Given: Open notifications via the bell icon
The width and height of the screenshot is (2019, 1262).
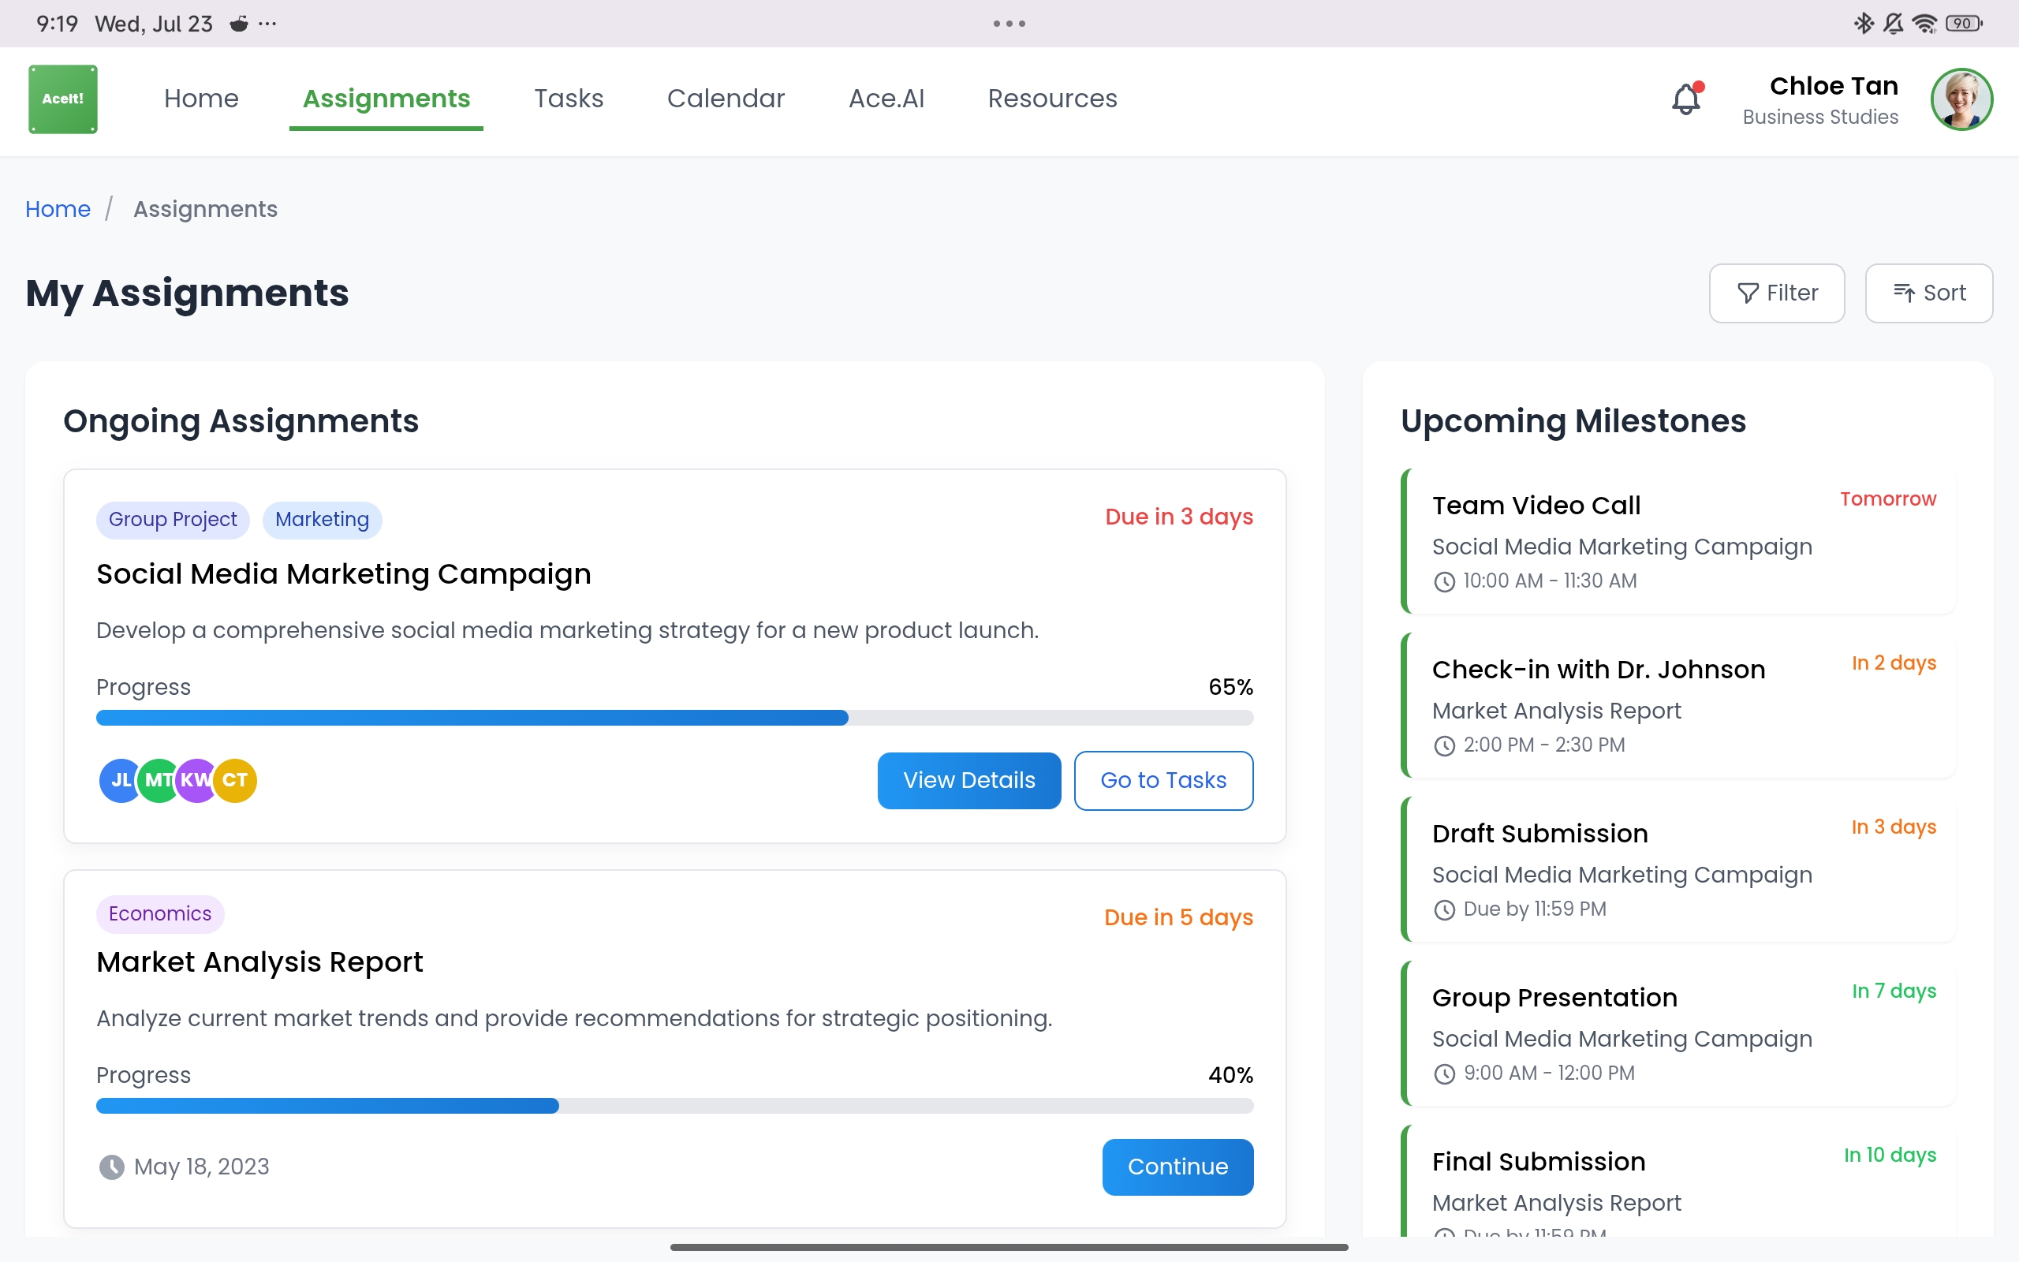Looking at the screenshot, I should pos(1687,99).
